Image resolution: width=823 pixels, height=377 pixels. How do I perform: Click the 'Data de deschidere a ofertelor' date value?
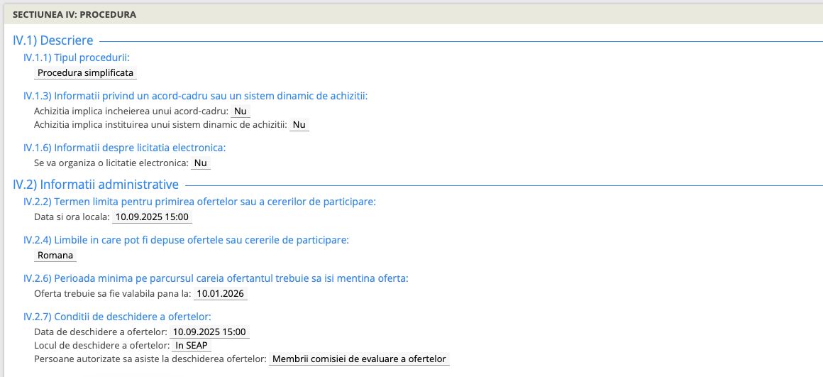click(209, 332)
